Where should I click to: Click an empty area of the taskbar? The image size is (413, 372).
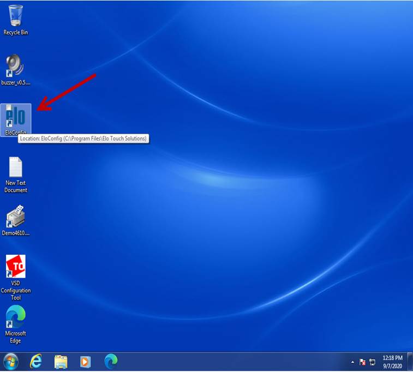[x=229, y=361]
